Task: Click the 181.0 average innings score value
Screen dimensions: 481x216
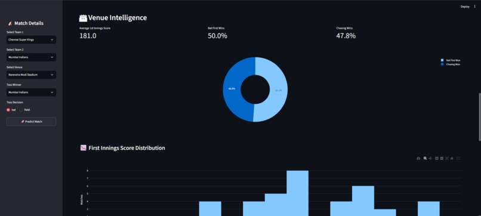Action: (88, 36)
